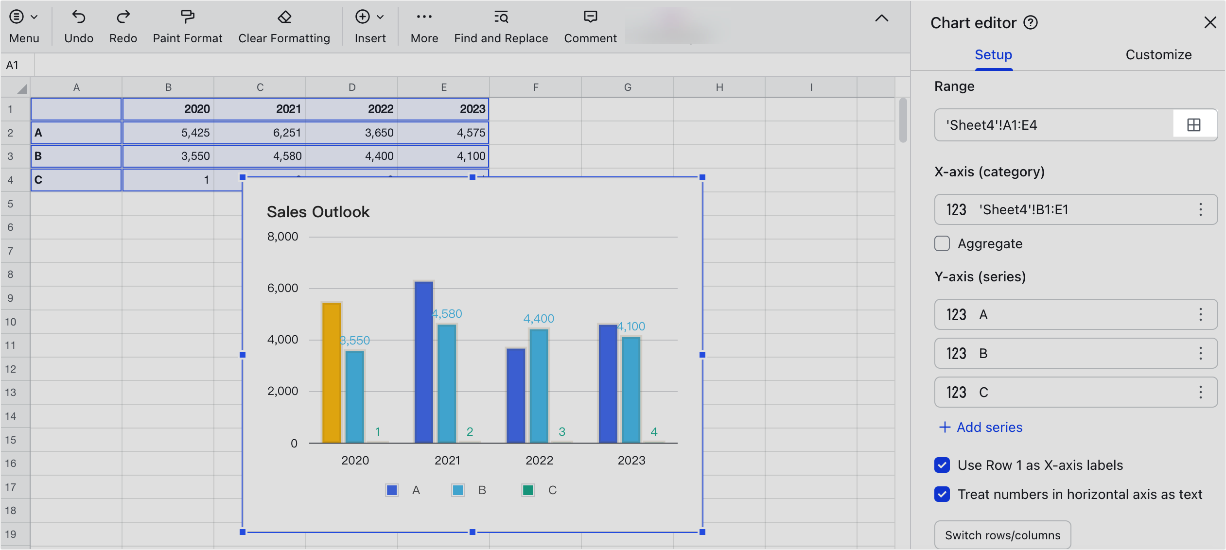Open the Insert dropdown arrow

pyautogui.click(x=381, y=16)
